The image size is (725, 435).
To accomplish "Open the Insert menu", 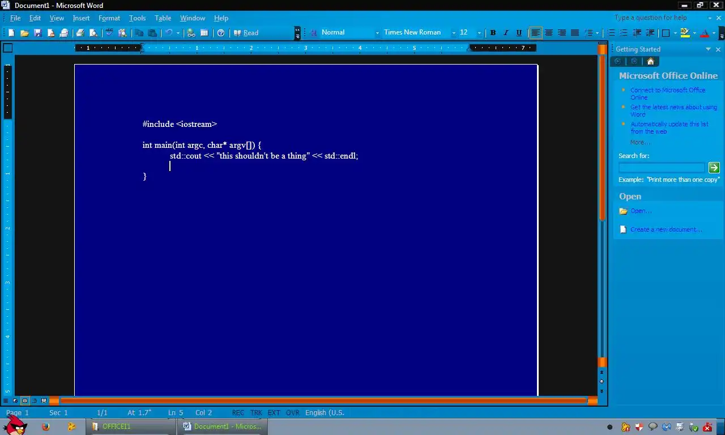I will click(81, 18).
